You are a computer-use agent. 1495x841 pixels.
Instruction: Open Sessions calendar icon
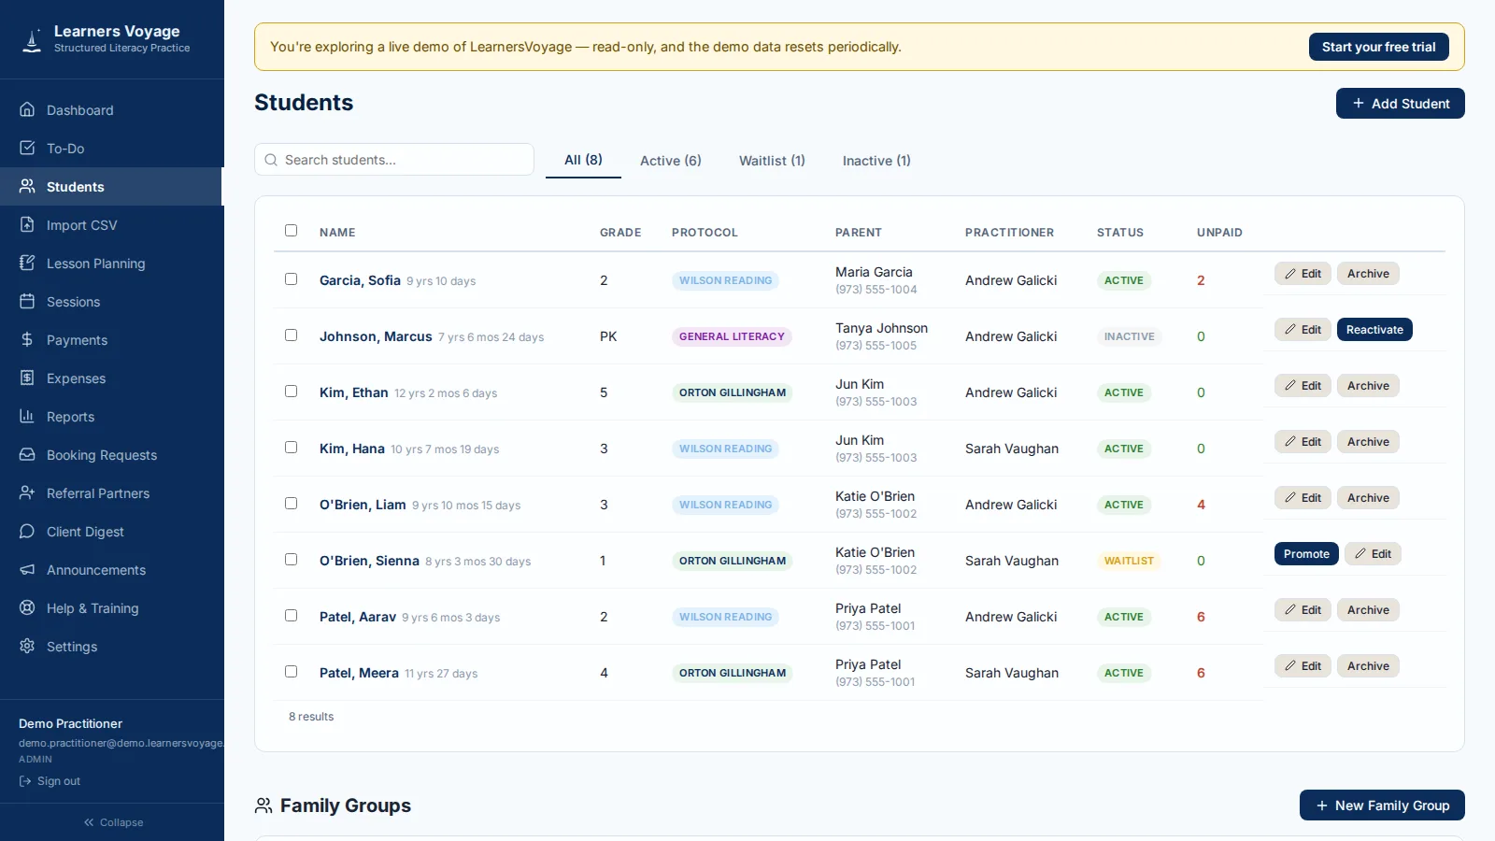coord(27,301)
